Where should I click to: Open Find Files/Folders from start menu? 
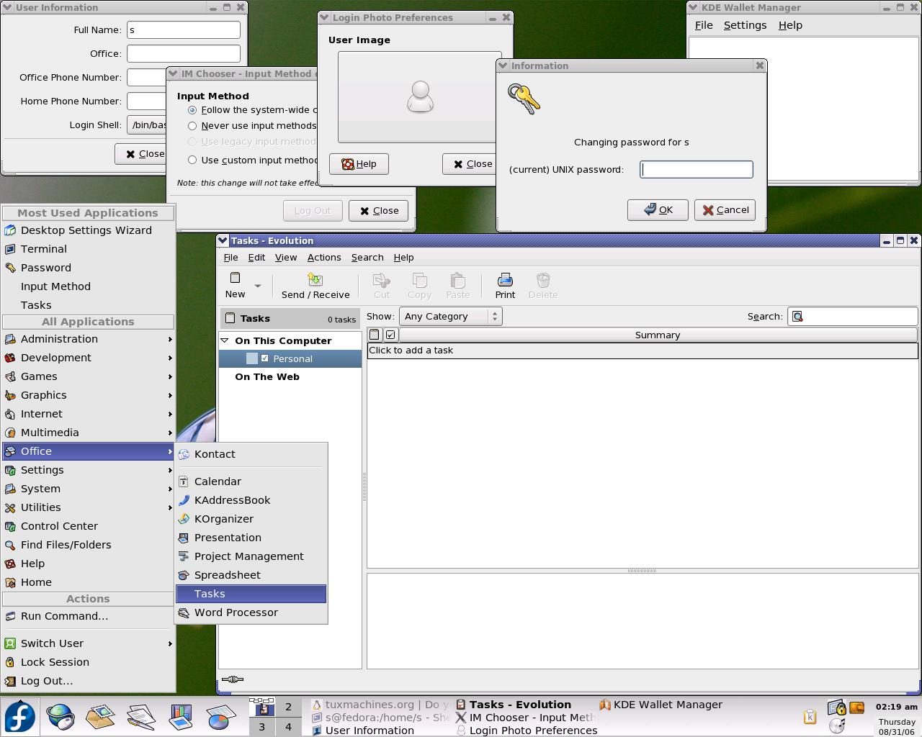pos(89,545)
